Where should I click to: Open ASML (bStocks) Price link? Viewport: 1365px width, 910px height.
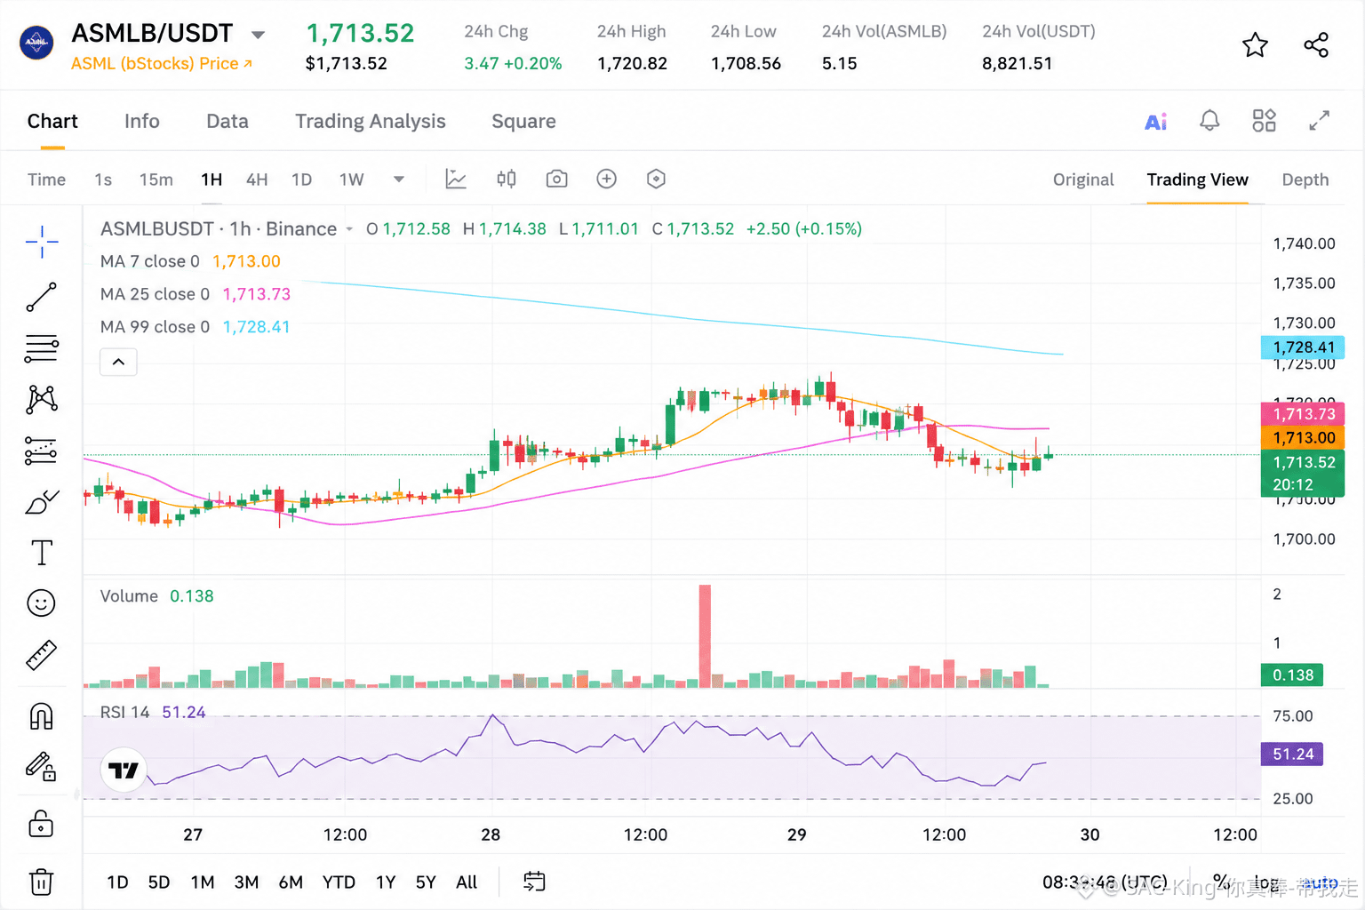click(x=162, y=64)
